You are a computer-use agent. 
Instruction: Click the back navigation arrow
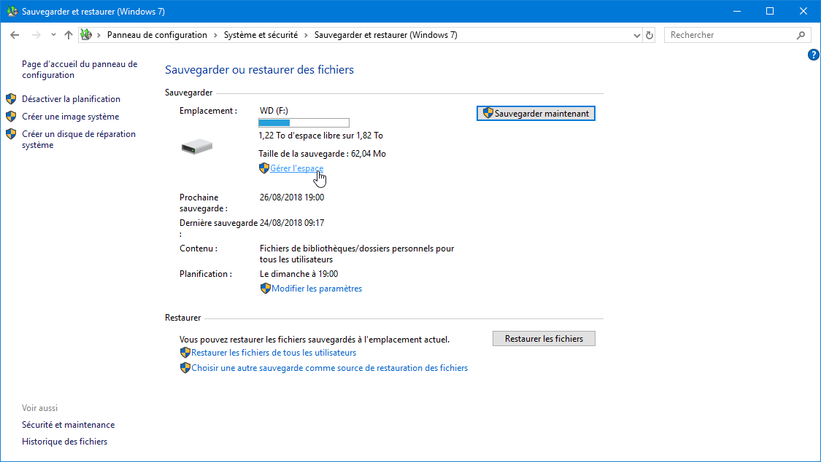(x=15, y=35)
